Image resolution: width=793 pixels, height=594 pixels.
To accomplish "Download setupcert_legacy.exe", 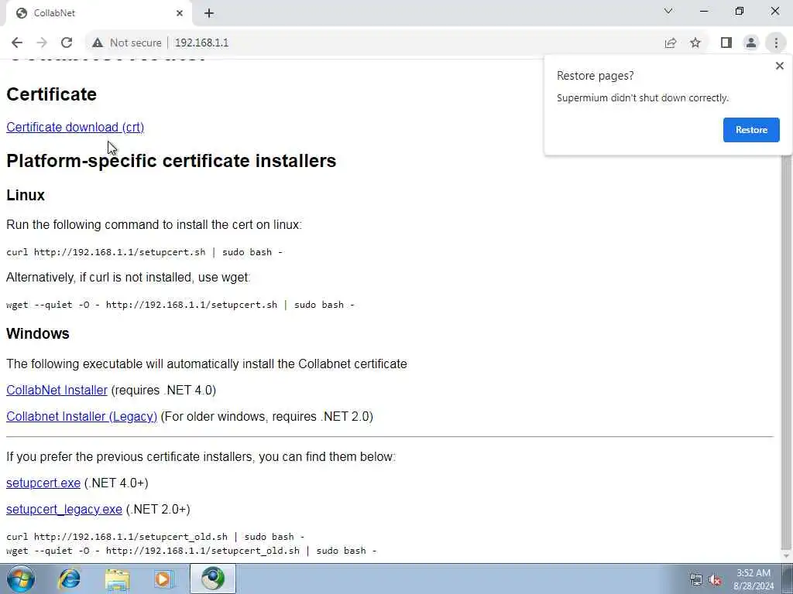I will pyautogui.click(x=64, y=509).
